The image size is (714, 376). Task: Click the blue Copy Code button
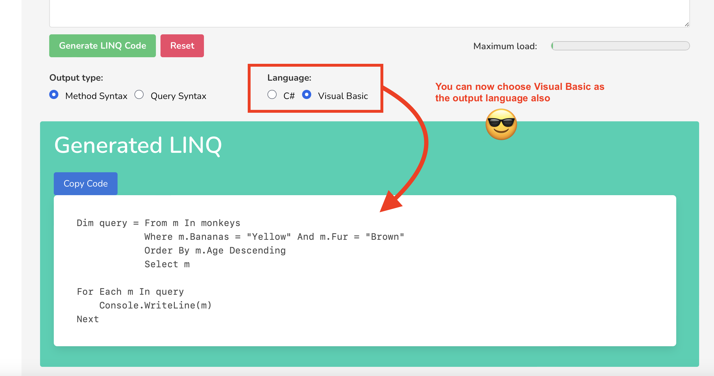click(x=86, y=183)
